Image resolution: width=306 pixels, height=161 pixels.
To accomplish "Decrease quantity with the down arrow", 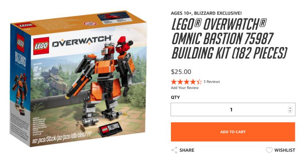I will click(x=290, y=111).
